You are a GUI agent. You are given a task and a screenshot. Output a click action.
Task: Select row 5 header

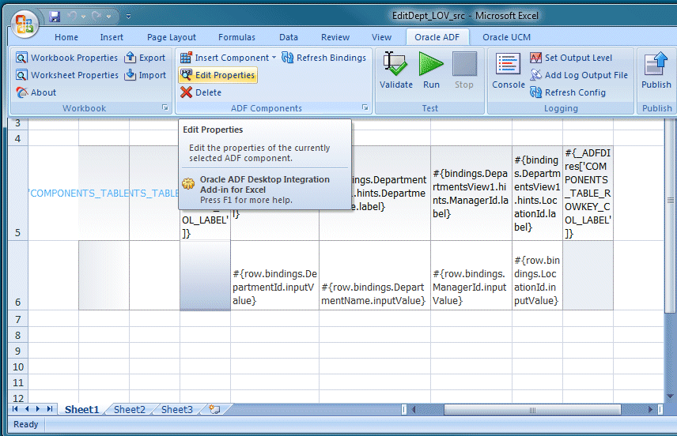click(17, 194)
